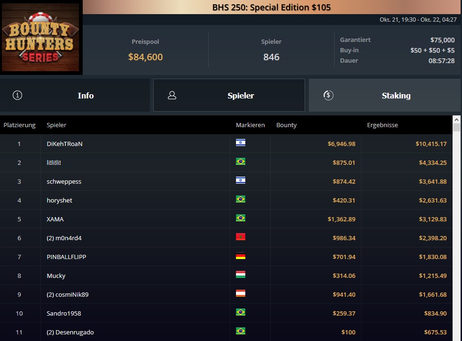Viewport: 462px width, 341px height.
Task: Click result value $675.53
Action: 435,332
